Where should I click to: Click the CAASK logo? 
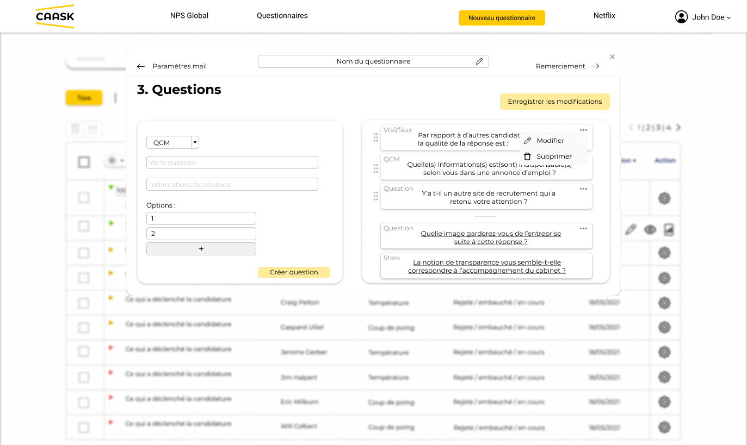[x=55, y=17]
